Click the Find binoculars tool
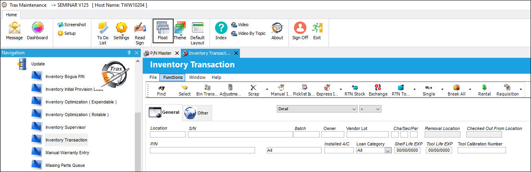 click(x=161, y=91)
